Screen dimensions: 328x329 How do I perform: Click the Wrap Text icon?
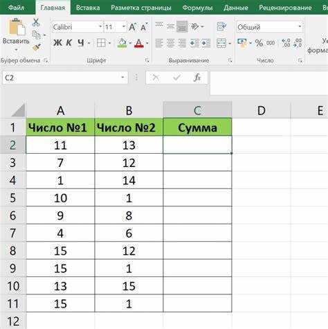pos(221,26)
